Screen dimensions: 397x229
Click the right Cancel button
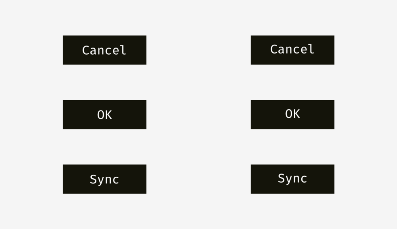point(293,50)
